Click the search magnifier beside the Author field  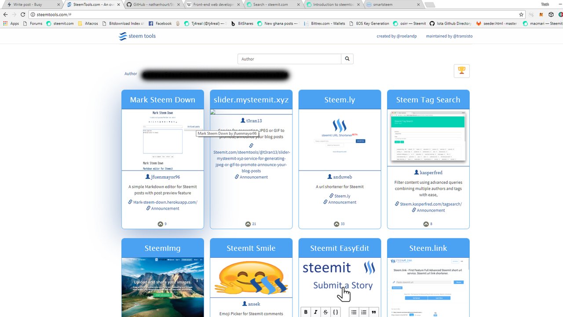pos(347,58)
